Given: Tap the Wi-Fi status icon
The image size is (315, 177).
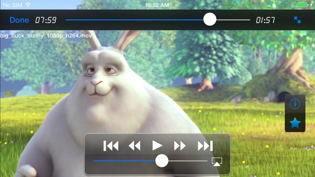Looking at the screenshot, I should pyautogui.click(x=28, y=5).
